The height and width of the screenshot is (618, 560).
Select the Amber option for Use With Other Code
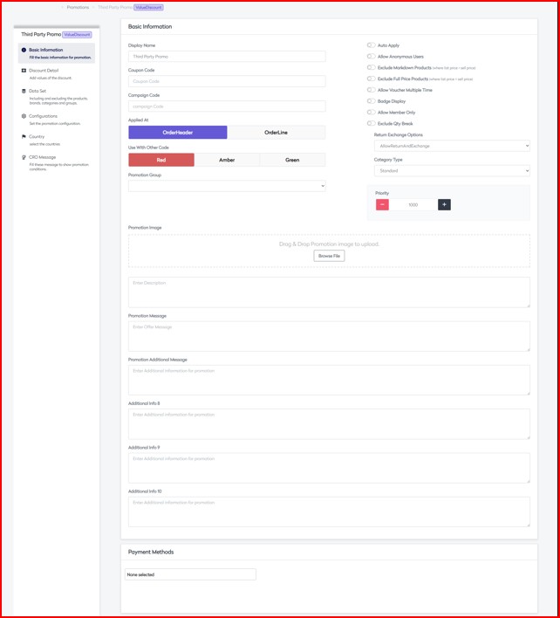pyautogui.click(x=227, y=160)
